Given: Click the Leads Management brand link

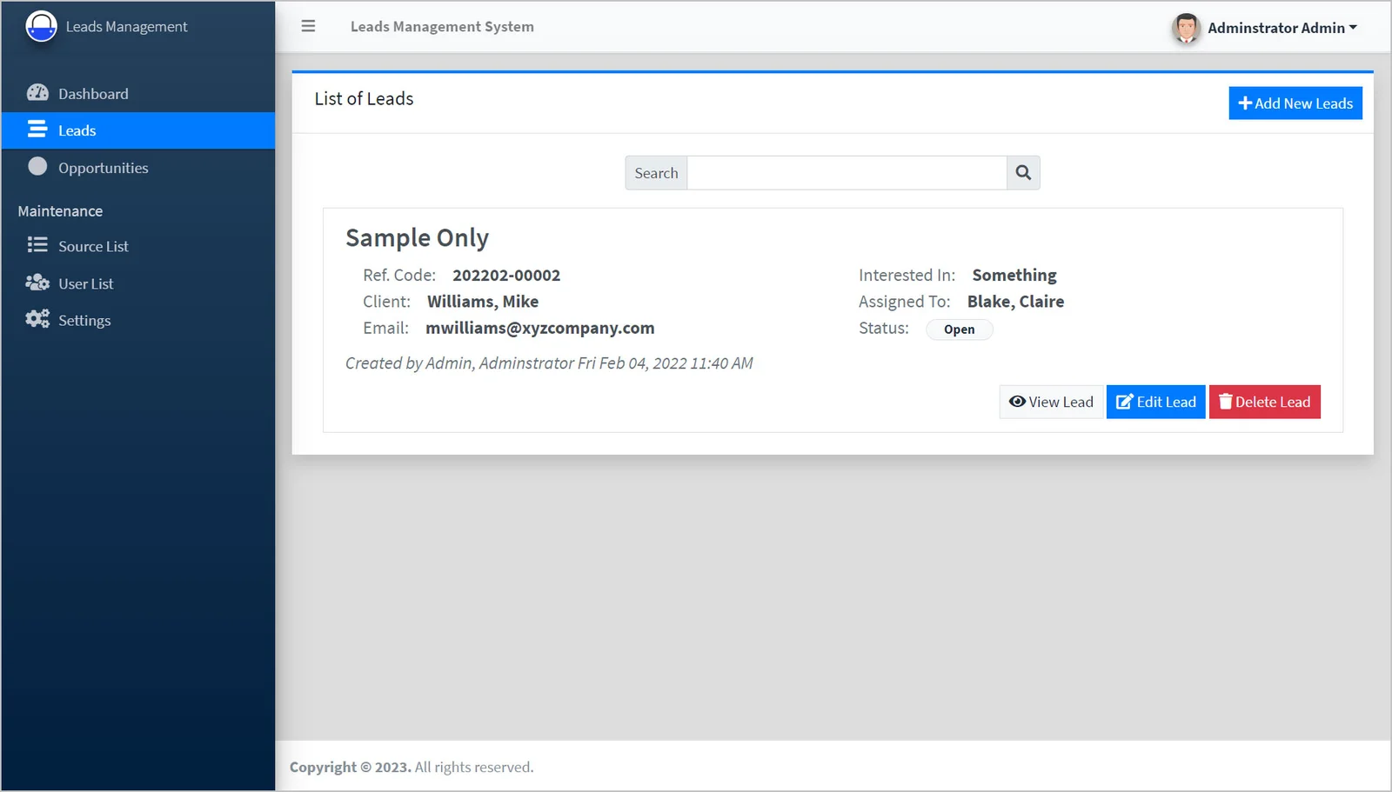Looking at the screenshot, I should (x=126, y=27).
